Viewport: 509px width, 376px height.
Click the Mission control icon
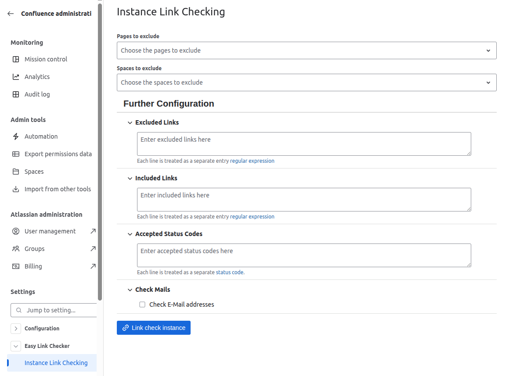click(16, 59)
